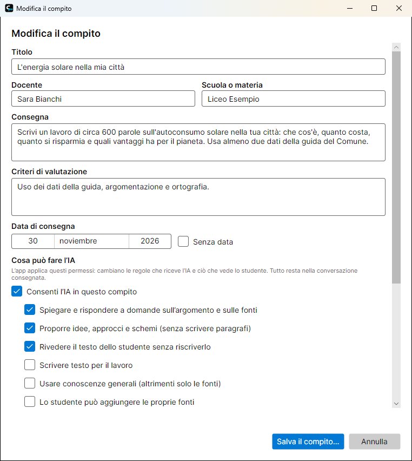Select the day field showing 30

tap(33, 241)
